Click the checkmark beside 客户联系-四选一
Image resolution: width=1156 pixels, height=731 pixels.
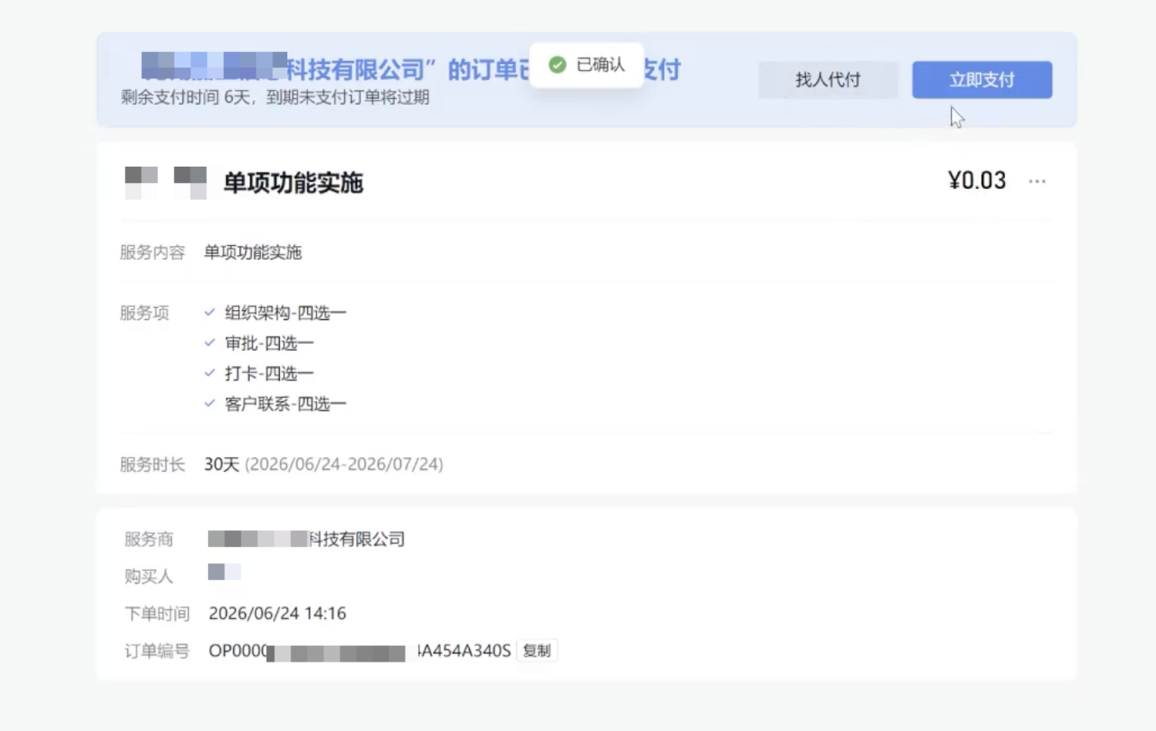[x=210, y=403]
